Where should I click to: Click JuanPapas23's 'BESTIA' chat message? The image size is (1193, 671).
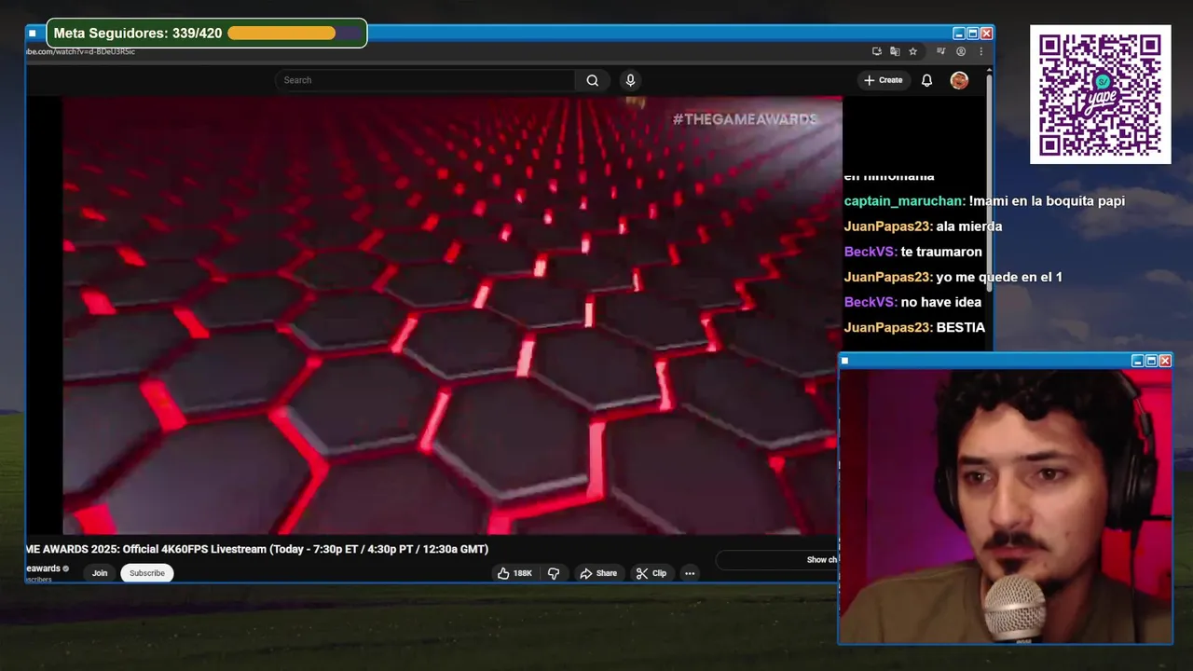(x=961, y=327)
